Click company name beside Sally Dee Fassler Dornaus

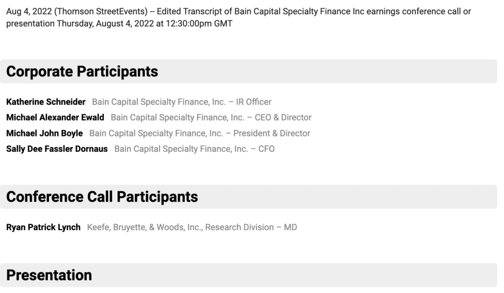[x=181, y=149]
